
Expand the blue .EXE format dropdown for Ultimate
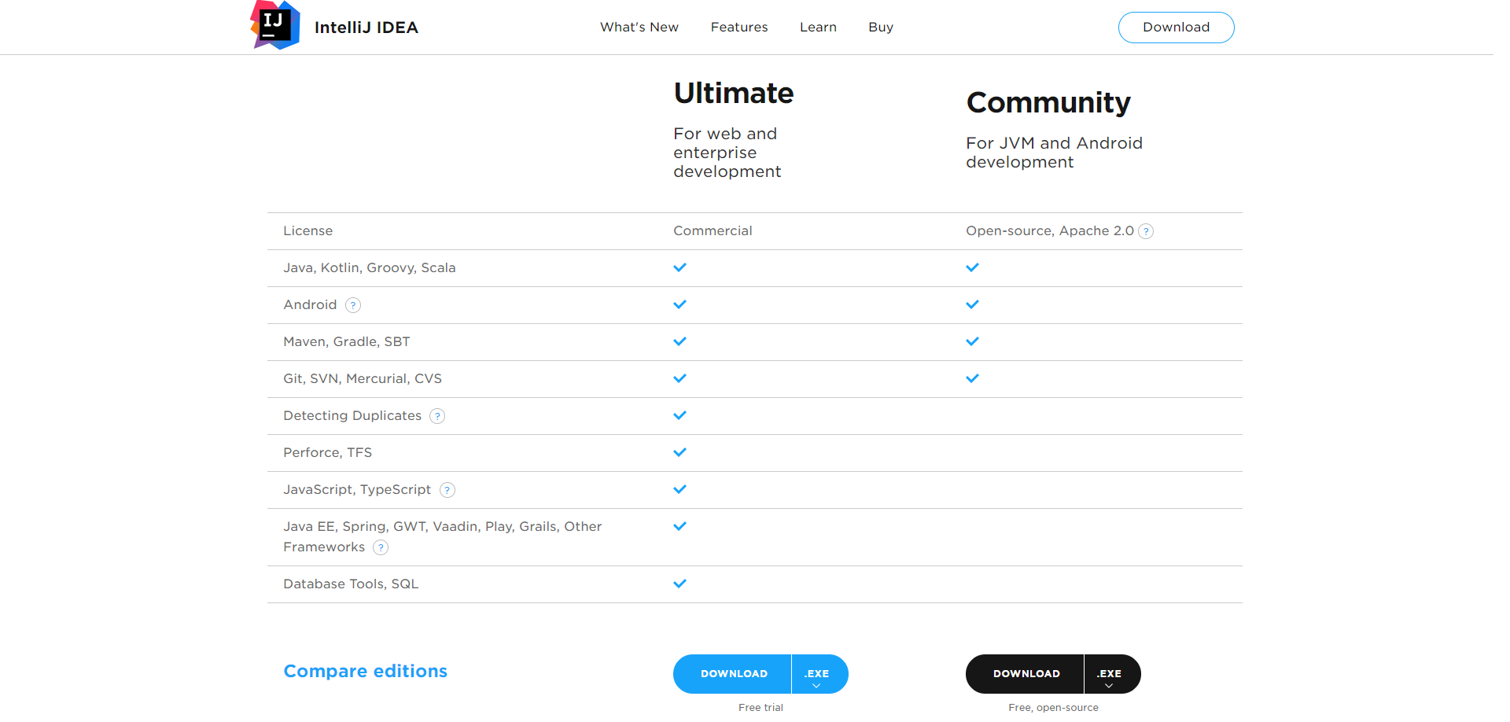819,674
